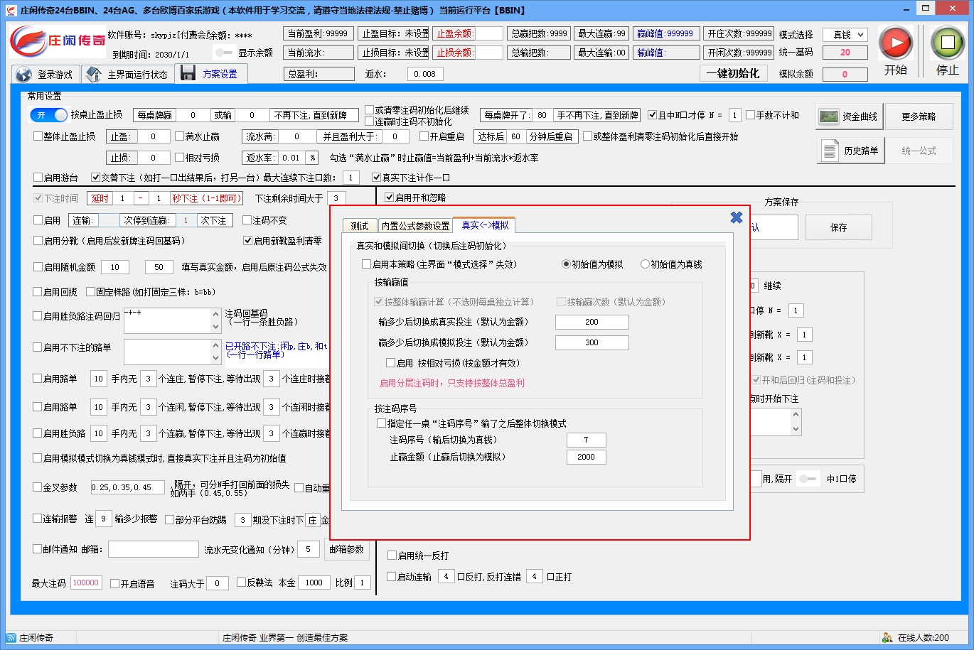Click the 在线人数 icon in the status bar

pyautogui.click(x=887, y=637)
